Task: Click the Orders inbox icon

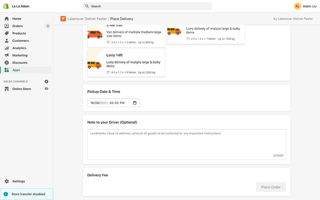Action: coord(7,26)
